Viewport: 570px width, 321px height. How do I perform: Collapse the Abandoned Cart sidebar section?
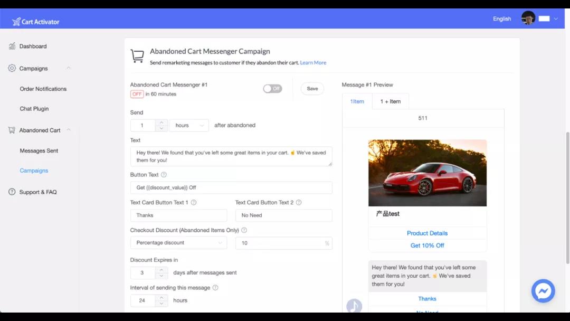(x=68, y=130)
